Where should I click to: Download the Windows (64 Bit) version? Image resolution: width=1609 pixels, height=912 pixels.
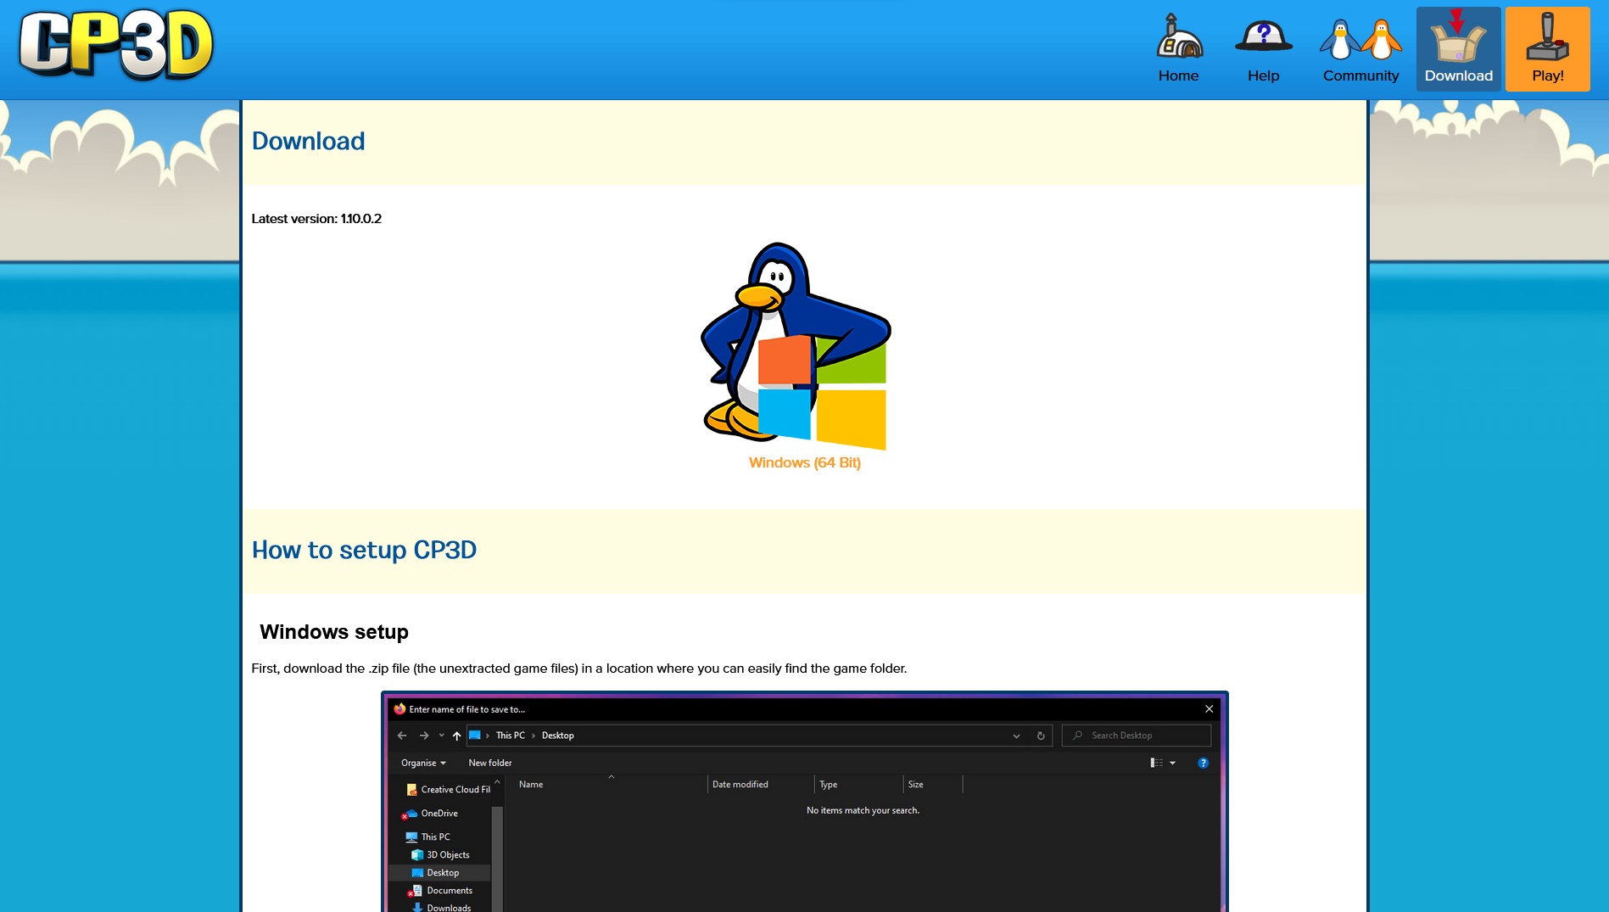pyautogui.click(x=804, y=462)
